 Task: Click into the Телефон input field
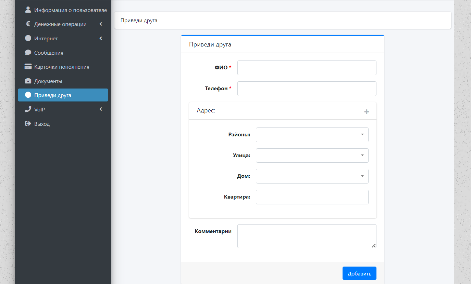[307, 89]
